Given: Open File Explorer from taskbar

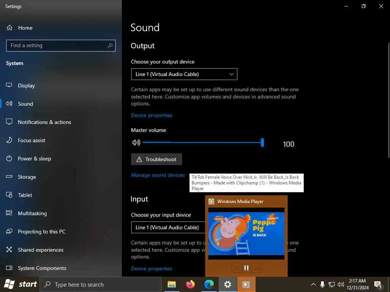Looking at the screenshot, I should (172, 284).
